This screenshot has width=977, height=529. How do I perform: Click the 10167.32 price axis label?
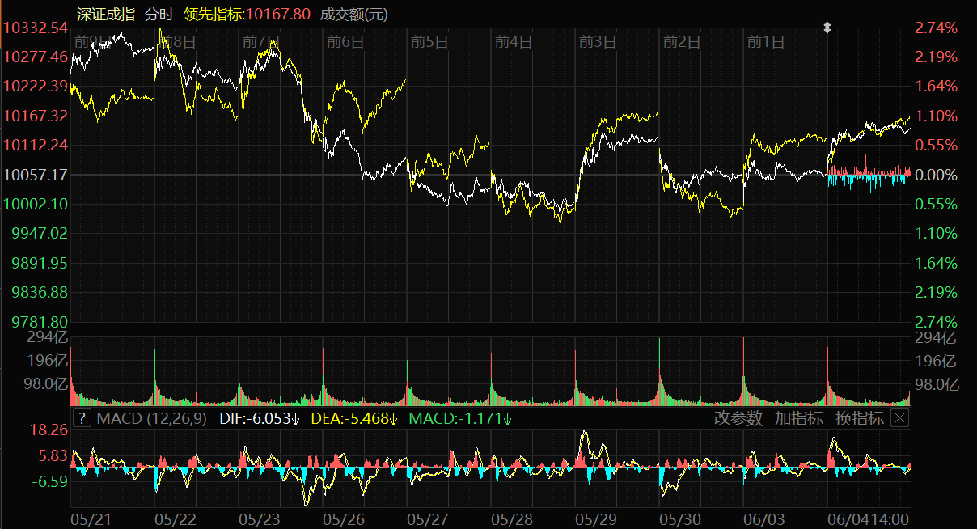pyautogui.click(x=36, y=116)
